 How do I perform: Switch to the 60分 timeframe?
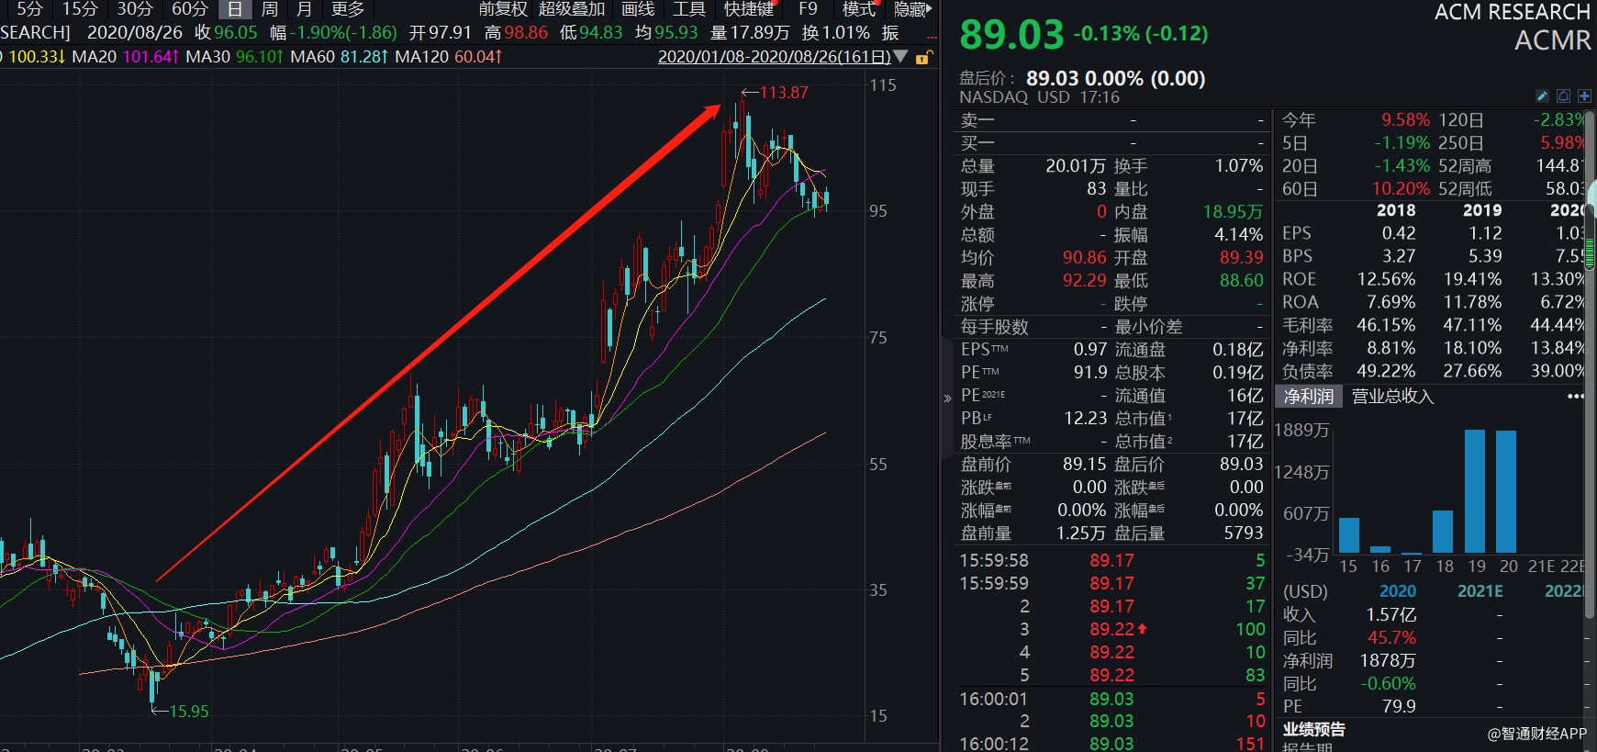click(190, 9)
